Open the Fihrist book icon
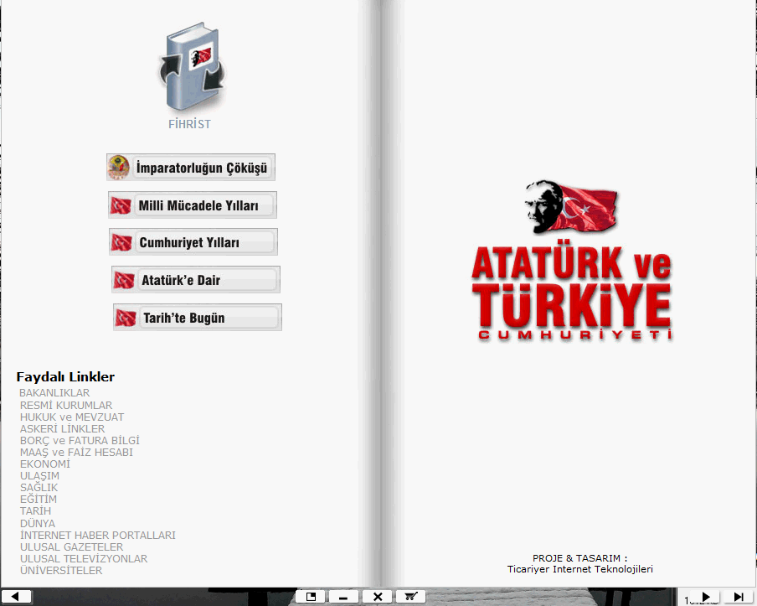The width and height of the screenshot is (757, 606). coord(192,67)
